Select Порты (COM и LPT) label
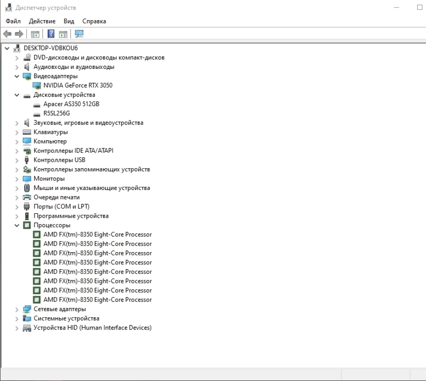Viewport: 426px width, 381px height. [x=61, y=206]
